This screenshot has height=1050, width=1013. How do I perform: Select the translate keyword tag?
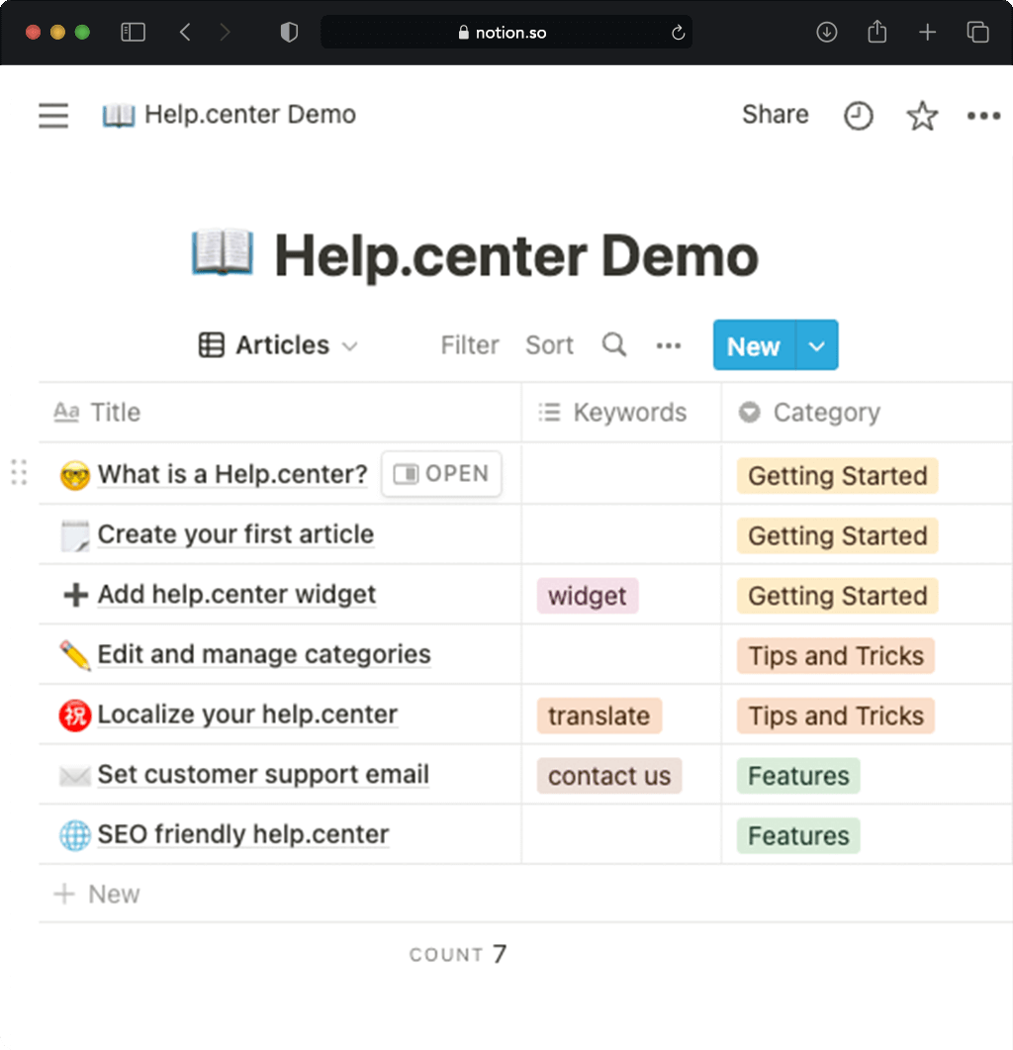point(599,716)
